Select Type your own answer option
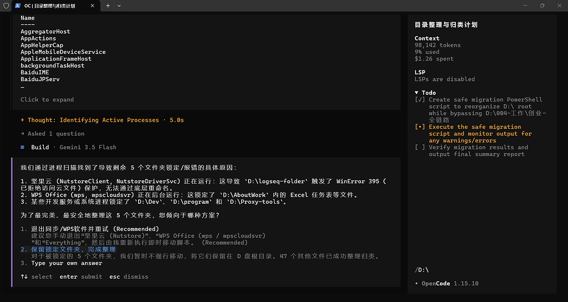Image resolution: width=568 pixels, height=302 pixels. [62, 263]
